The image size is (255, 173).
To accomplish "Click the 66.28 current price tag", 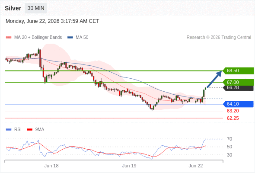I will coord(238,87).
